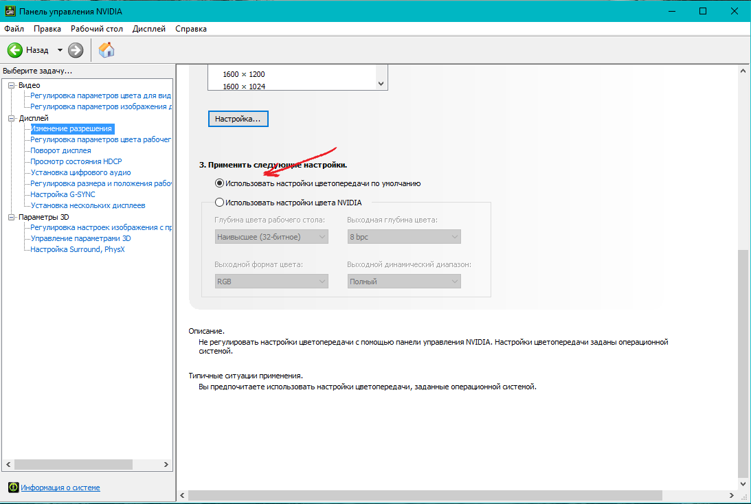Image resolution: width=751 pixels, height=504 pixels.
Task: Click main panel scroll up arrow
Action: 743,71
